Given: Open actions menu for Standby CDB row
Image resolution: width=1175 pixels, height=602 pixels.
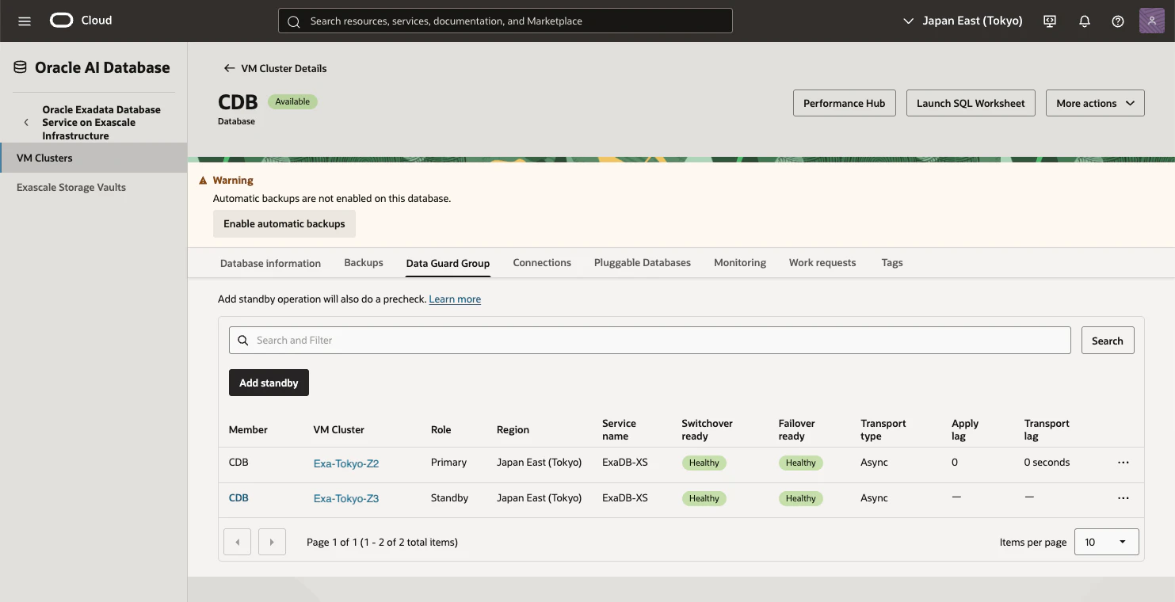Looking at the screenshot, I should (1123, 498).
